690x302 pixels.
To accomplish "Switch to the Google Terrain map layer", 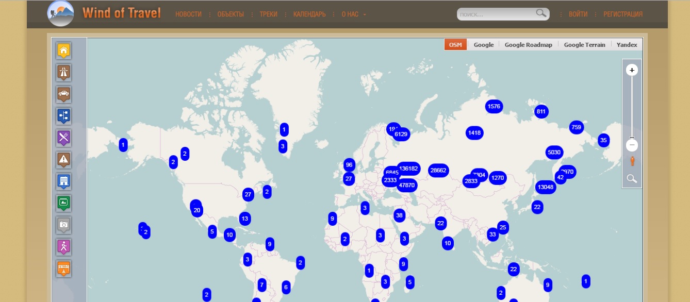I will point(585,45).
